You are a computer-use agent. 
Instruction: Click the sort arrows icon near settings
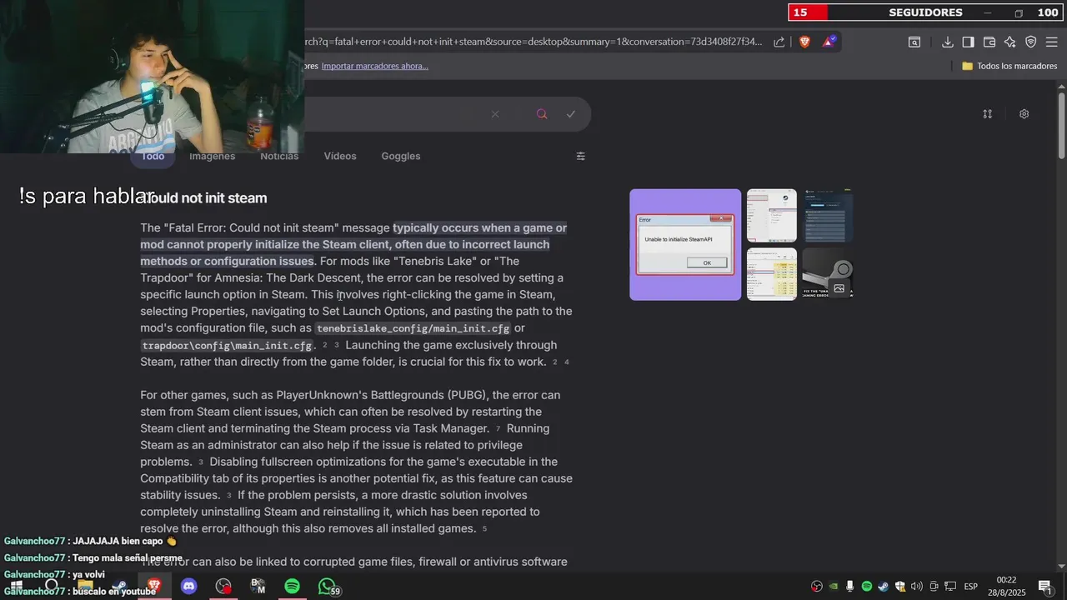tap(988, 114)
